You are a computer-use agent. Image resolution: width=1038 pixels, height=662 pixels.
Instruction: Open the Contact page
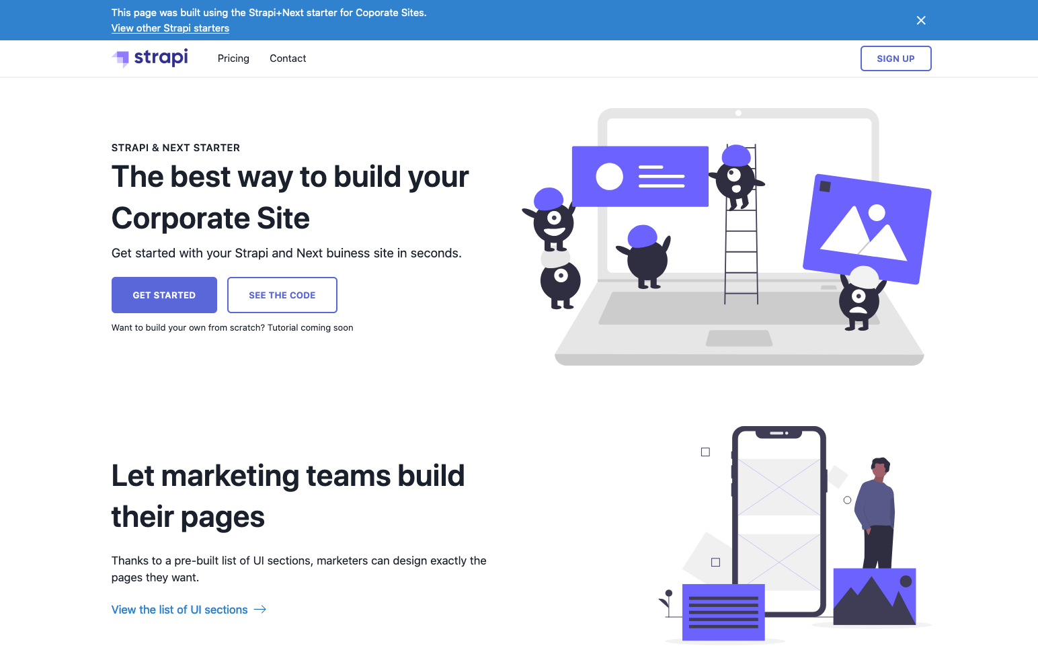[288, 58]
